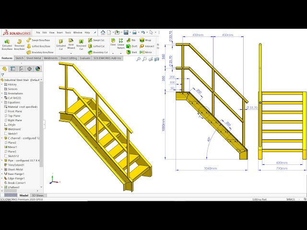This screenshot has height=230, width=307.
Task: Open the Tools menu
Action: click(68, 33)
